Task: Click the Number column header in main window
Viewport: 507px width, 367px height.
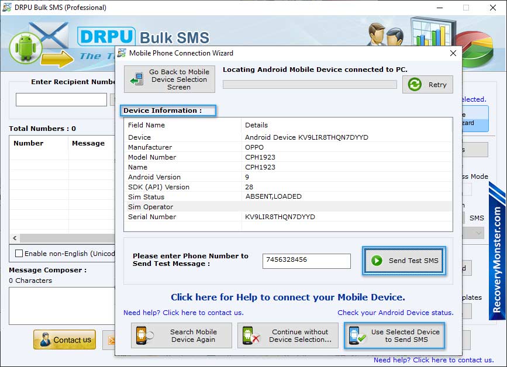Action: point(39,143)
